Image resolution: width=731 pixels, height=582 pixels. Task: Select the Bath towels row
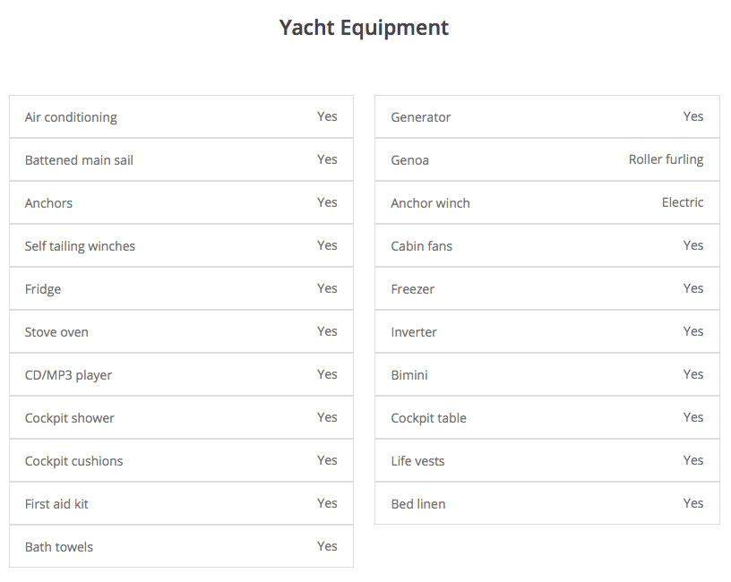[x=181, y=546]
